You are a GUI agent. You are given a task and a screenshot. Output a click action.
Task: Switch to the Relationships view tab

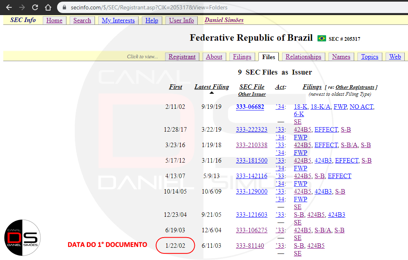coord(303,57)
